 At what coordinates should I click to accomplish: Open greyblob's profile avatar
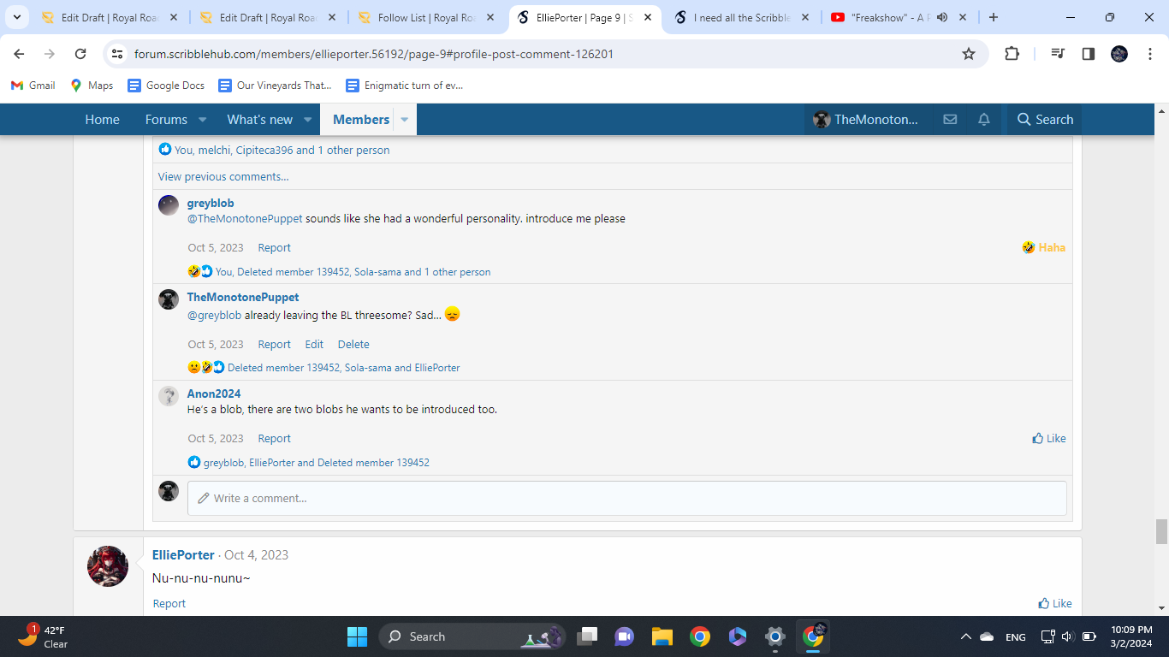168,204
